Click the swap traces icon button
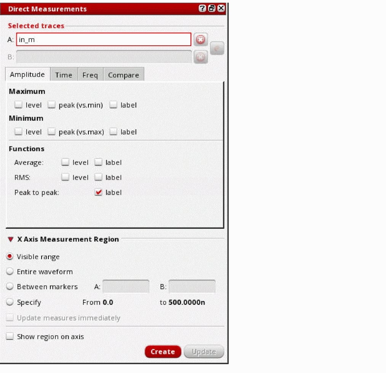The width and height of the screenshot is (386, 373). coord(217,48)
